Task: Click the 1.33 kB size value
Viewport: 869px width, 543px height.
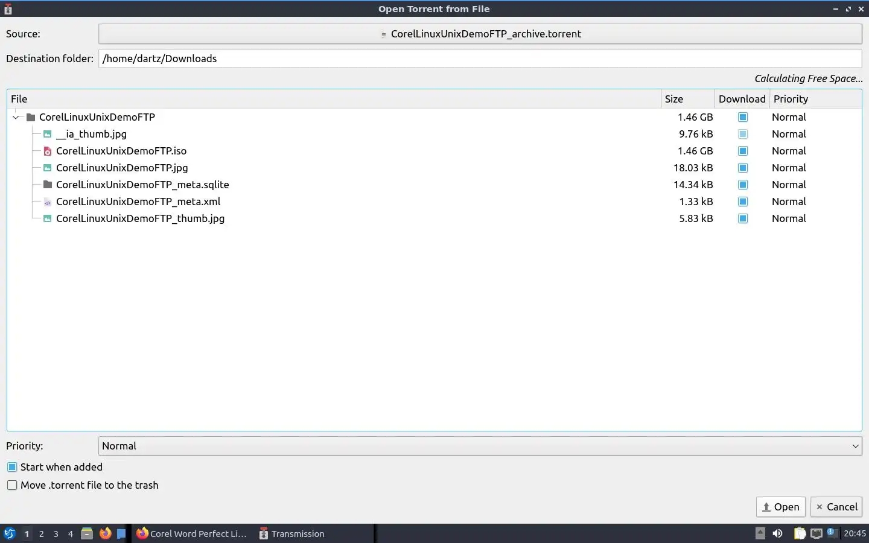Action: pos(696,202)
